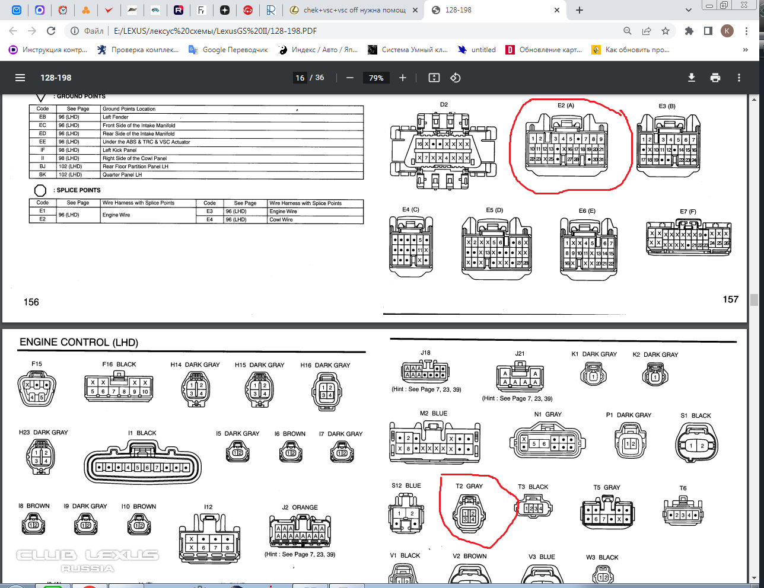The image size is (764, 588).
Task: Toggle the browser side panel
Action: (708, 31)
